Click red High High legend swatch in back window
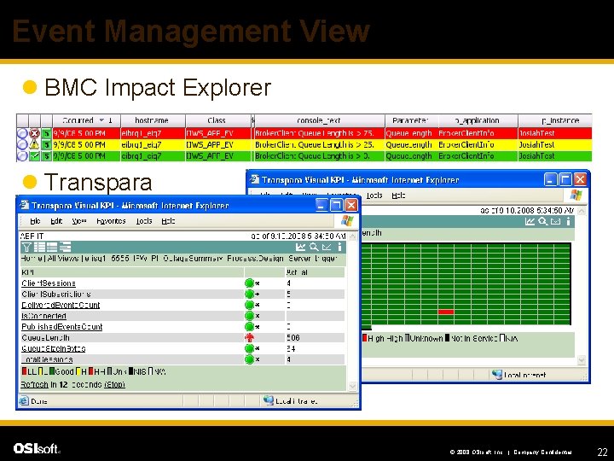Image resolution: width=614 pixels, height=461 pixels. [x=365, y=338]
